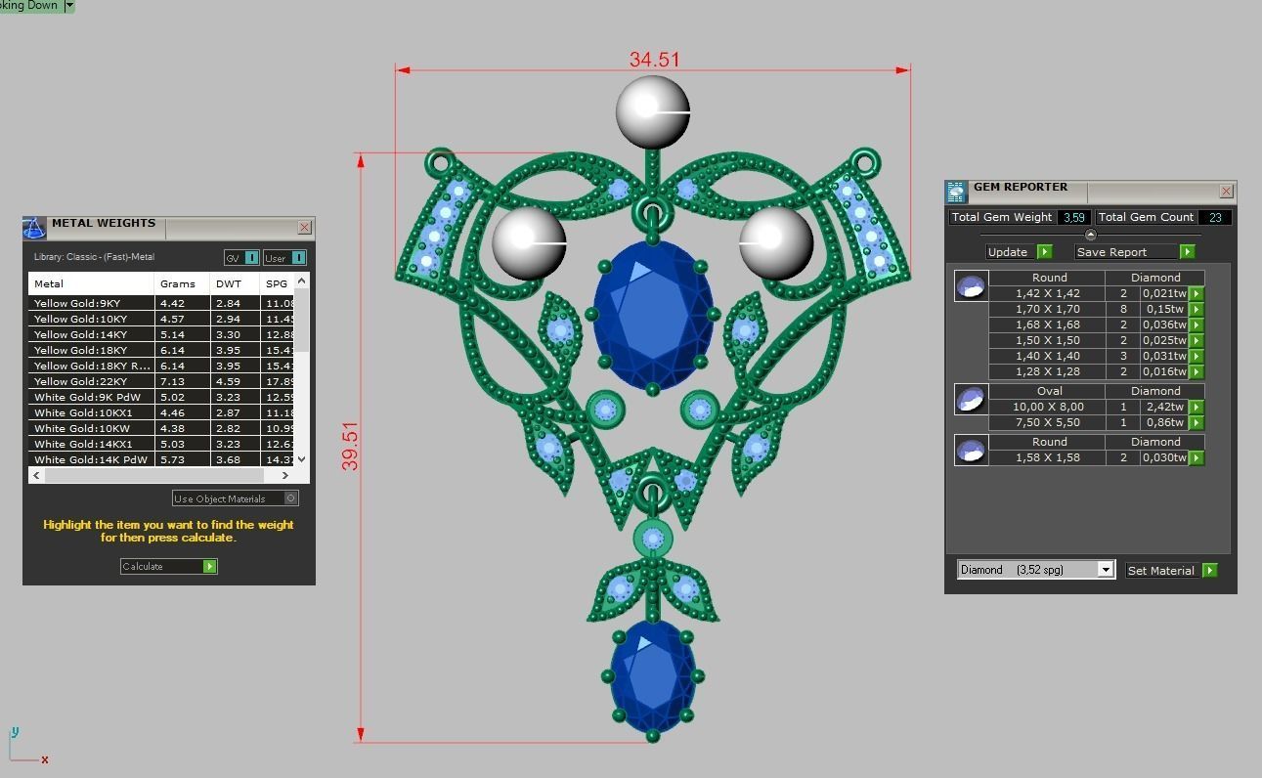
Task: Click the Total Gem Weight value 3,59
Action: tap(1073, 217)
